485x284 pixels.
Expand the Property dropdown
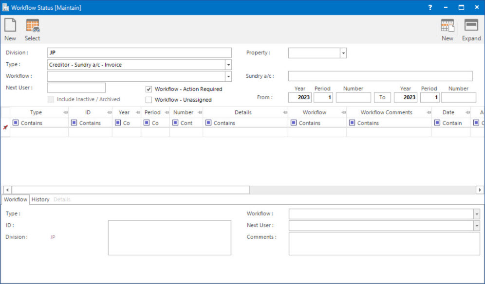[x=343, y=53]
